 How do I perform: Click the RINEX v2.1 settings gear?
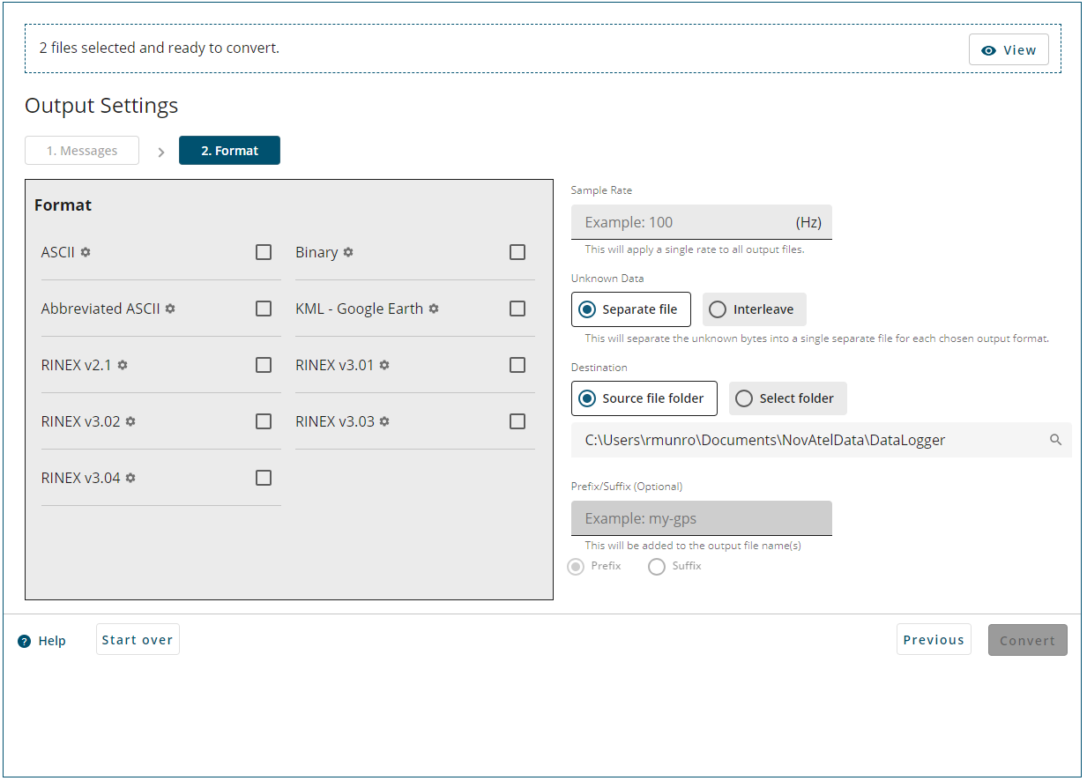(x=123, y=365)
